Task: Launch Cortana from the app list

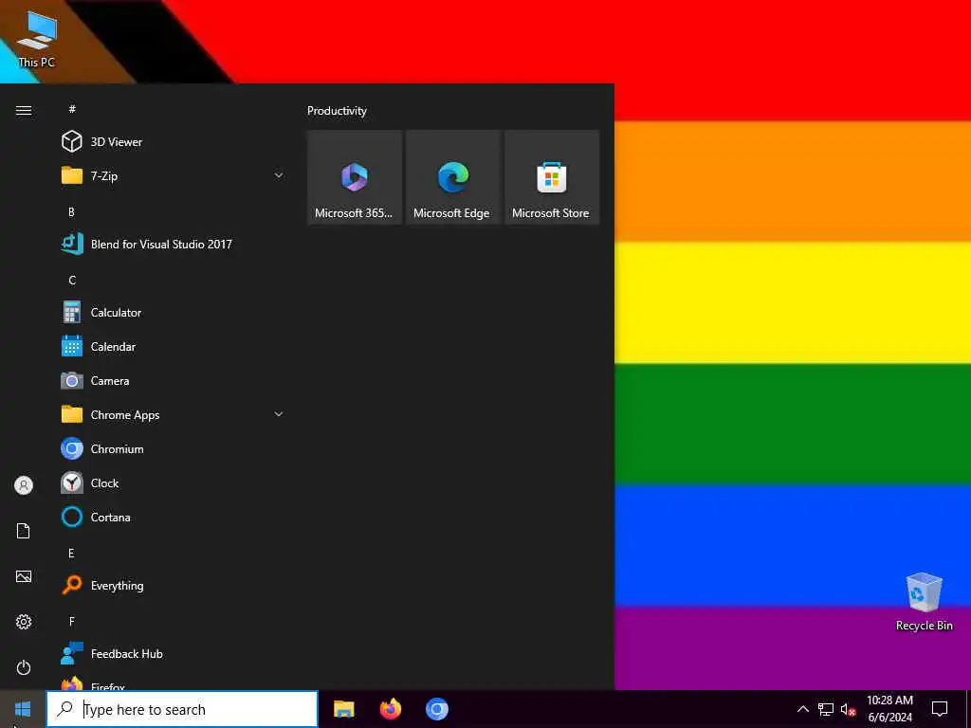Action: tap(174, 517)
